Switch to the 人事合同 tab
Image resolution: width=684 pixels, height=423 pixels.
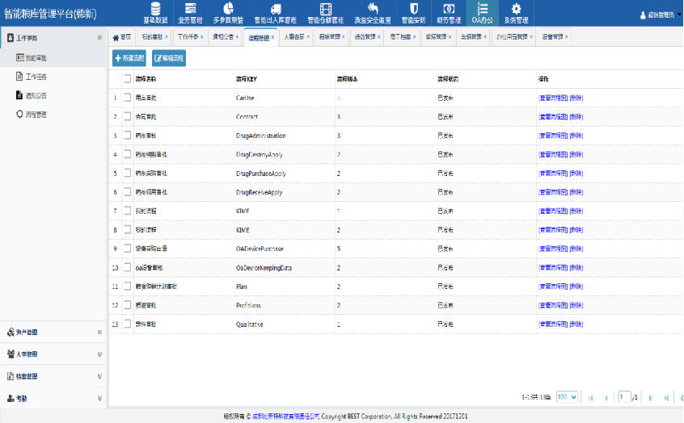coord(295,37)
